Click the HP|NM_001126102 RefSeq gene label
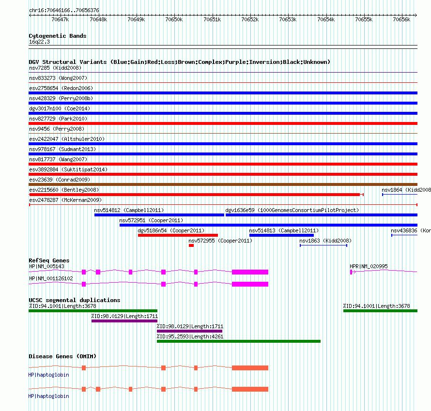431x411 pixels. tap(51, 278)
